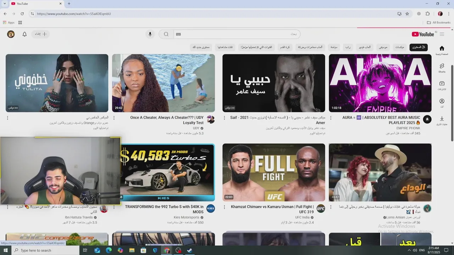Open the KIES Motorsports channel avatar
The width and height of the screenshot is (454, 255).
point(211,209)
